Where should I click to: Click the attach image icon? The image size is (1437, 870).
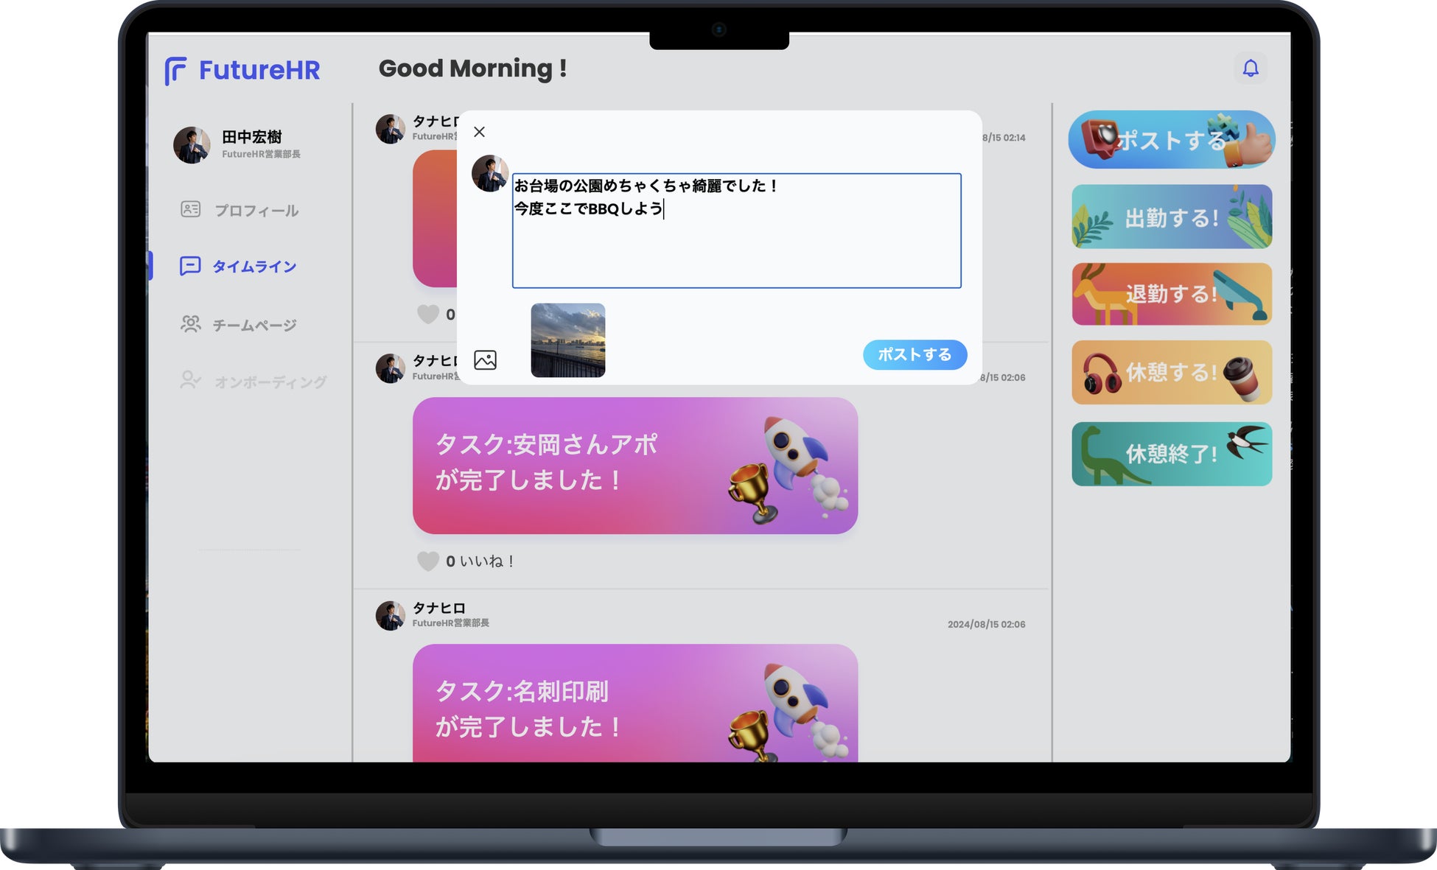click(x=485, y=359)
